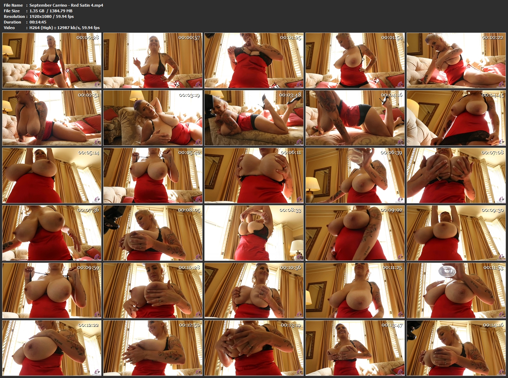Image resolution: width=508 pixels, height=378 pixels.
Task: Select the frame timestamped 00:11:53
Action: [456, 290]
